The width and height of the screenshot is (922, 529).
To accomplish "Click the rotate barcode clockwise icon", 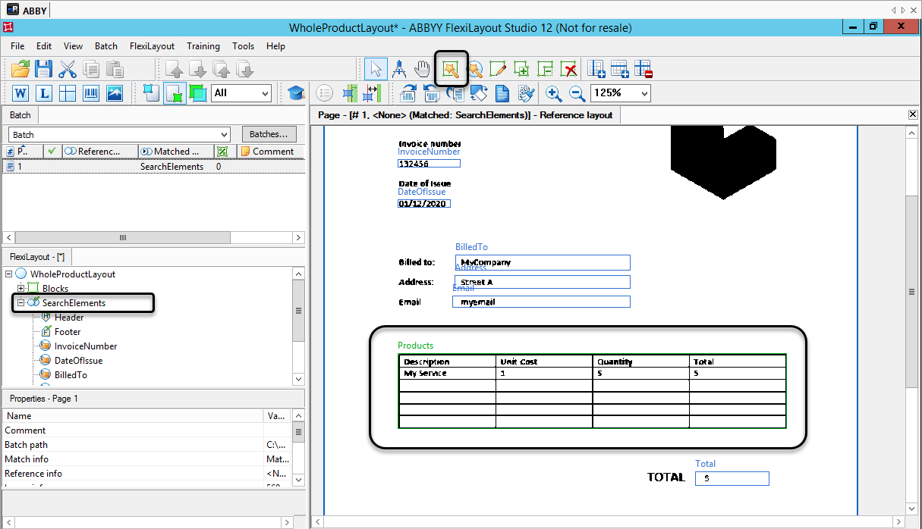I will [x=408, y=93].
